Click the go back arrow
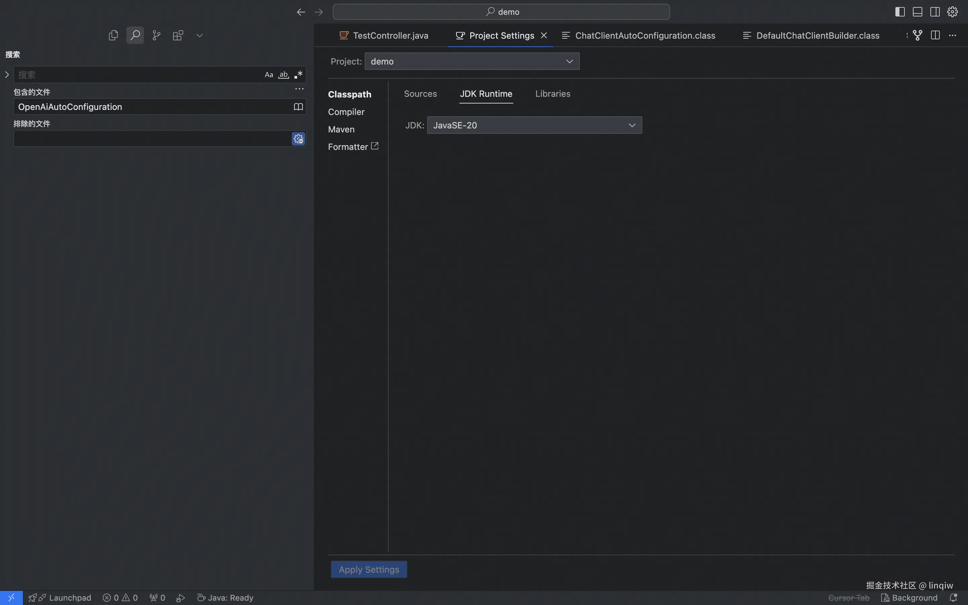The width and height of the screenshot is (968, 605). tap(301, 12)
